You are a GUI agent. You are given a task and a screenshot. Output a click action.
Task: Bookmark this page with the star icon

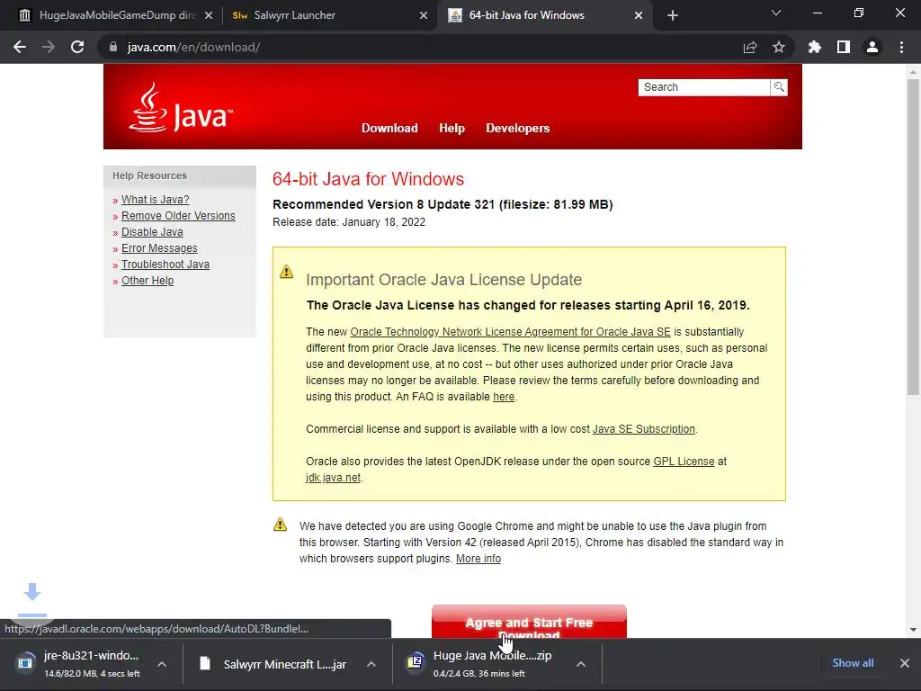coord(779,47)
